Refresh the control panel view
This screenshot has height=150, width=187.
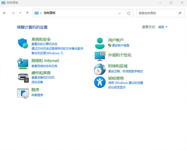(x=128, y=13)
